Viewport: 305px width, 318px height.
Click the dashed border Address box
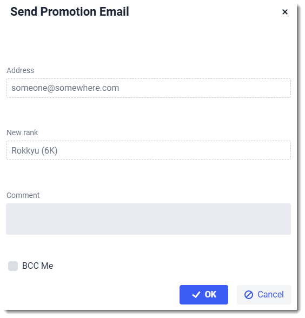[x=148, y=88]
